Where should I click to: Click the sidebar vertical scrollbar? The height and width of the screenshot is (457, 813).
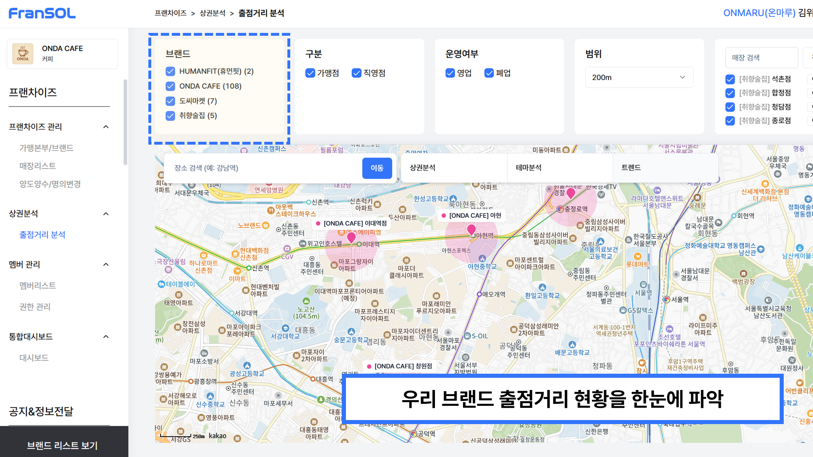pyautogui.click(x=125, y=122)
